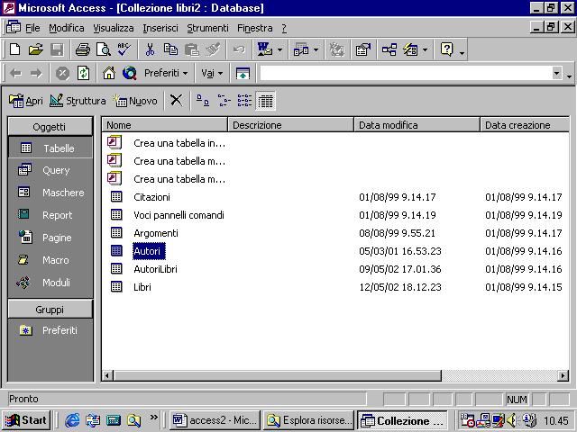The height and width of the screenshot is (432, 577).
Task: Run the ABC spelling check icon
Action: [x=124, y=49]
